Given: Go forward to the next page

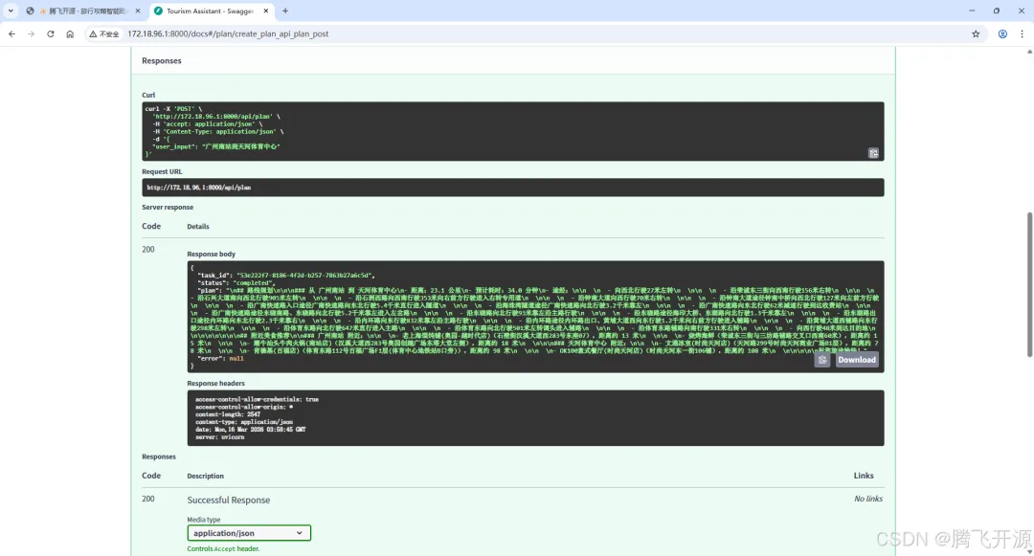Looking at the screenshot, I should pyautogui.click(x=31, y=33).
